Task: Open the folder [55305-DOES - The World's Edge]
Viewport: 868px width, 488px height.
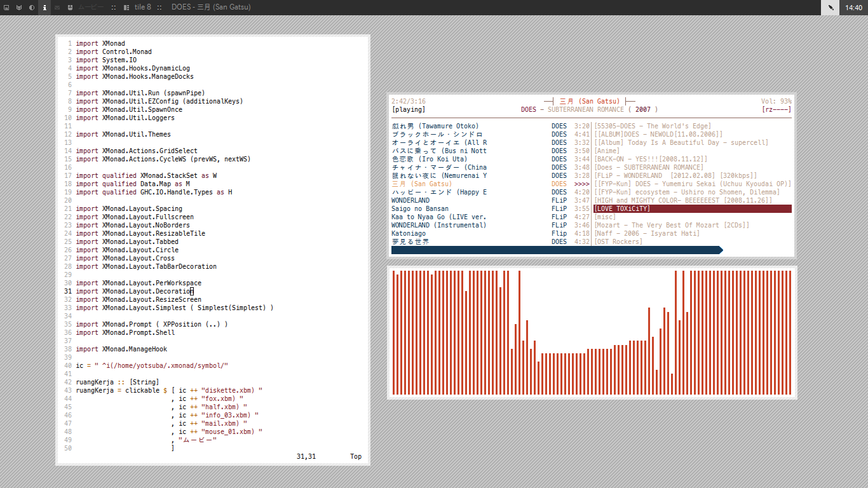Action: (x=653, y=126)
